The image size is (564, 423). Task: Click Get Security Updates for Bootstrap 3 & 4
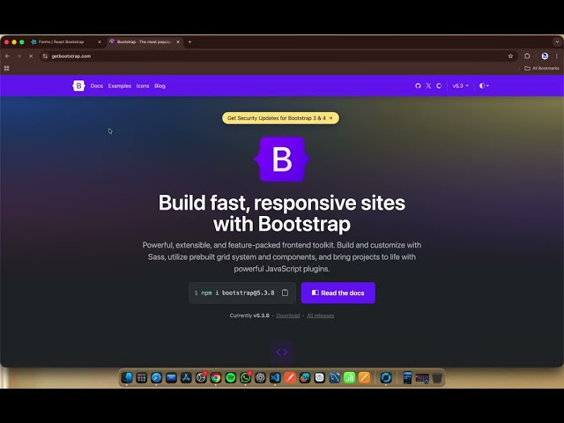[x=280, y=118]
